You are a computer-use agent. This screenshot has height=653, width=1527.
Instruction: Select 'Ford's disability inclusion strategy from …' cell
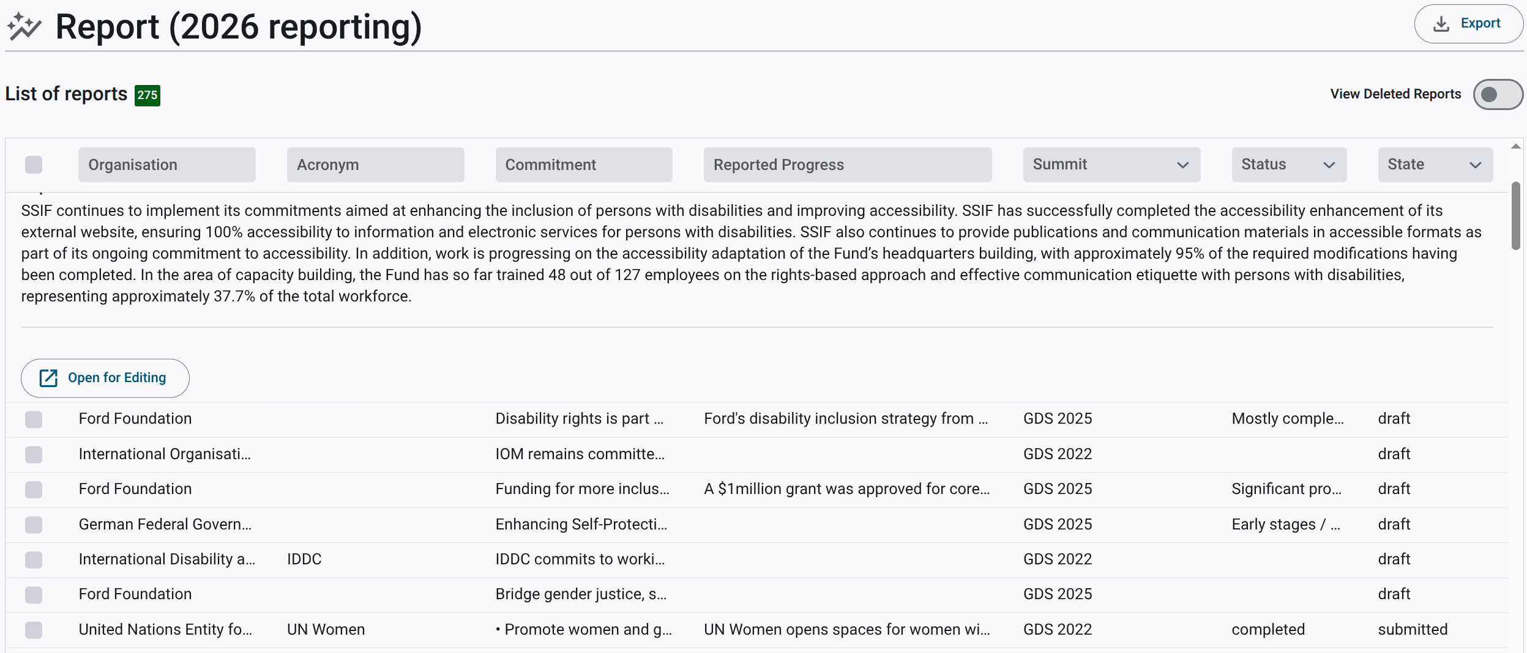coord(846,419)
